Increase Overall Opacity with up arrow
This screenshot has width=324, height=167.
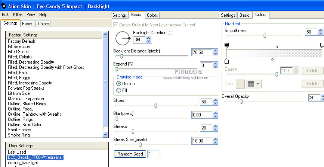[323, 96]
